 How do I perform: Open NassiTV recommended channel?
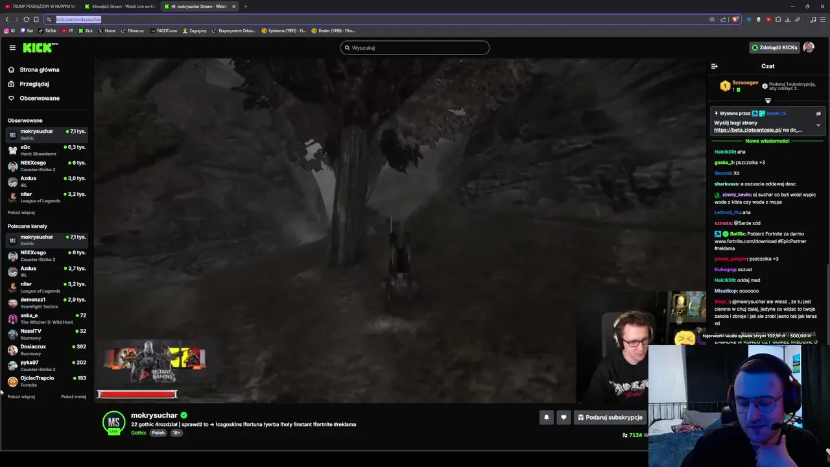click(47, 333)
